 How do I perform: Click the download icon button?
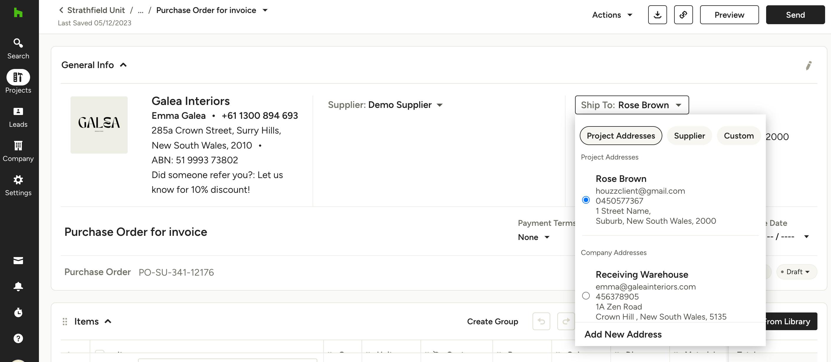click(657, 15)
